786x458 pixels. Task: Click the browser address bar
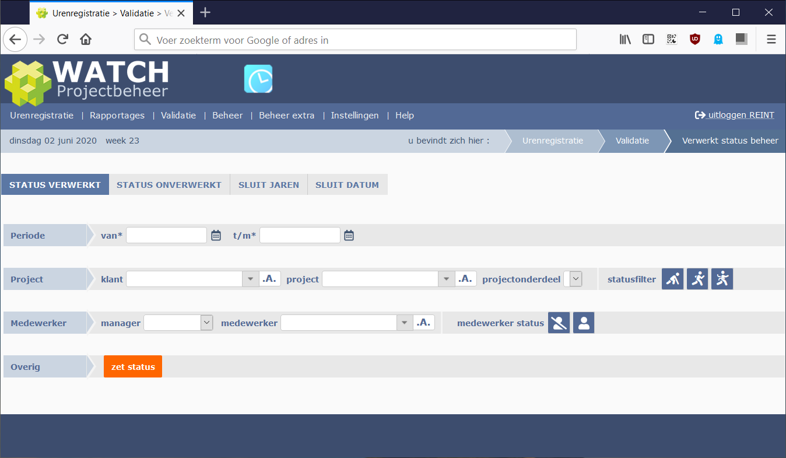tap(356, 40)
